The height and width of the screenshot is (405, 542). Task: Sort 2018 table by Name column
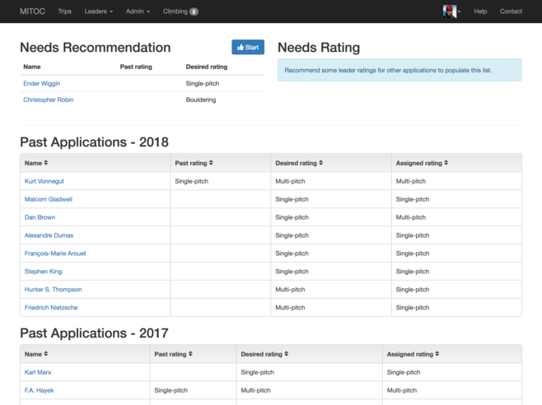[x=36, y=163]
